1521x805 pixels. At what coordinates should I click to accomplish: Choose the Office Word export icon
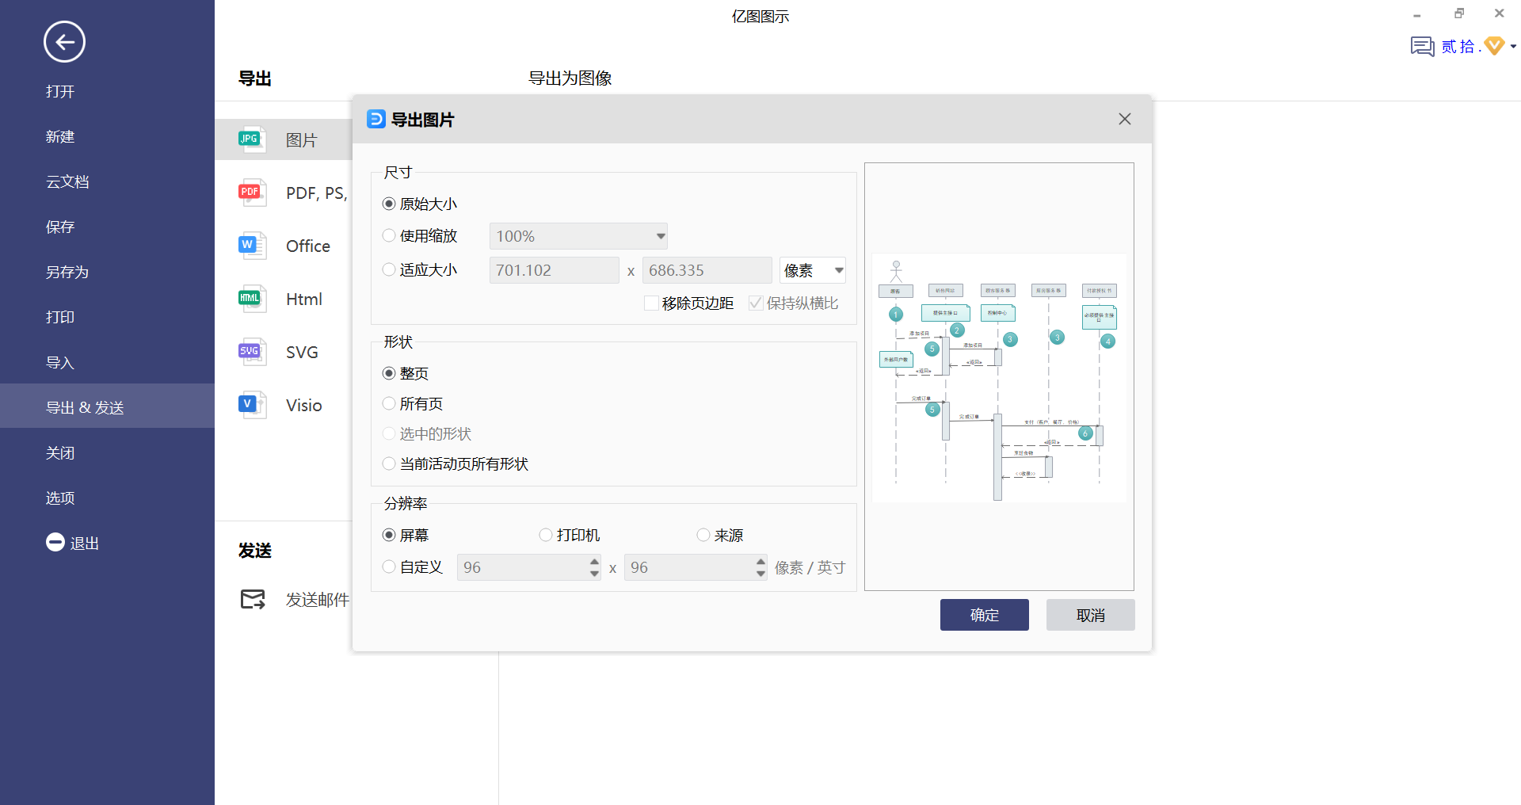coord(251,246)
